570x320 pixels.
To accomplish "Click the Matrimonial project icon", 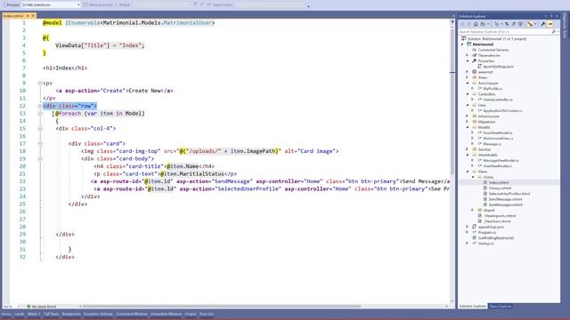I will (469, 44).
